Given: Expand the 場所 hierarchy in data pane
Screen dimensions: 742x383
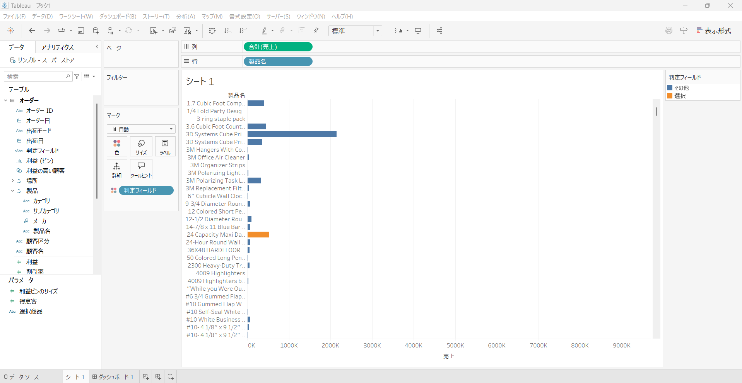Looking at the screenshot, I should [x=12, y=181].
